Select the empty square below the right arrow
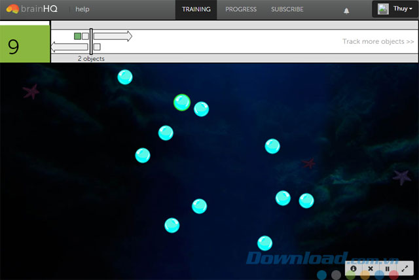This screenshot has width=419, height=280. coord(97,47)
